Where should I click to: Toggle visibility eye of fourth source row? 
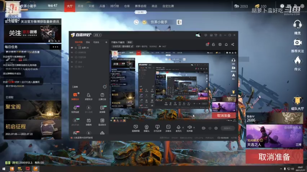(x=72, y=62)
